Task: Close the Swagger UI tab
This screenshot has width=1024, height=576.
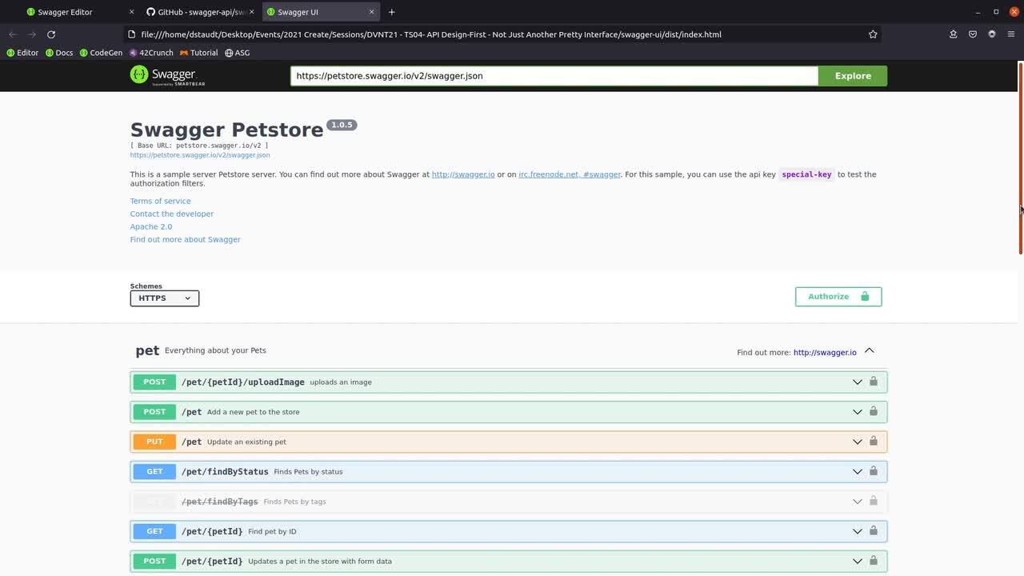Action: point(372,12)
